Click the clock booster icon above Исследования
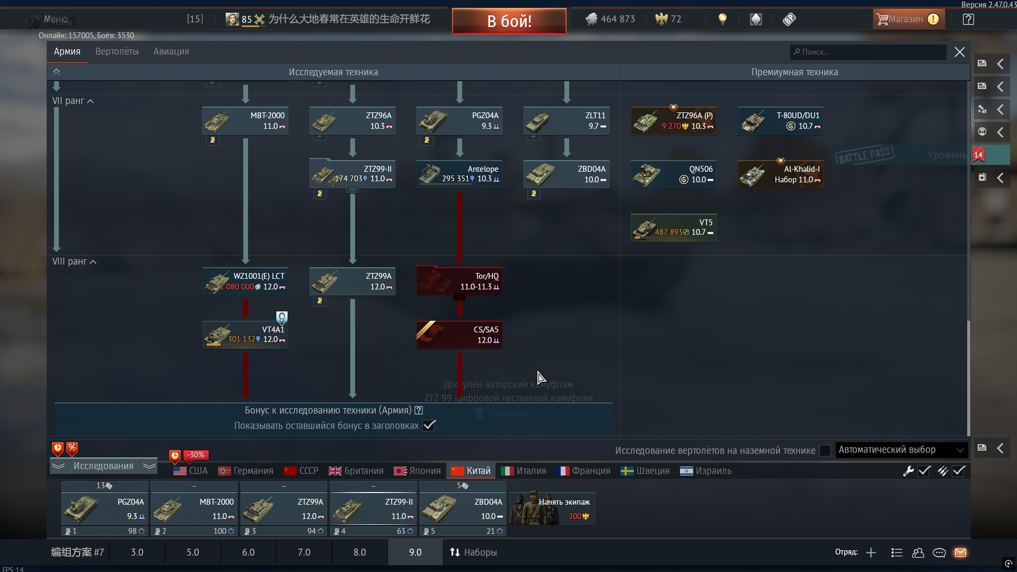This screenshot has width=1017, height=572. 58,448
